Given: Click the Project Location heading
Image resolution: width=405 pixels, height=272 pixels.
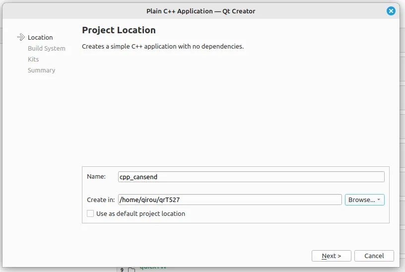Looking at the screenshot, I should (x=119, y=30).
